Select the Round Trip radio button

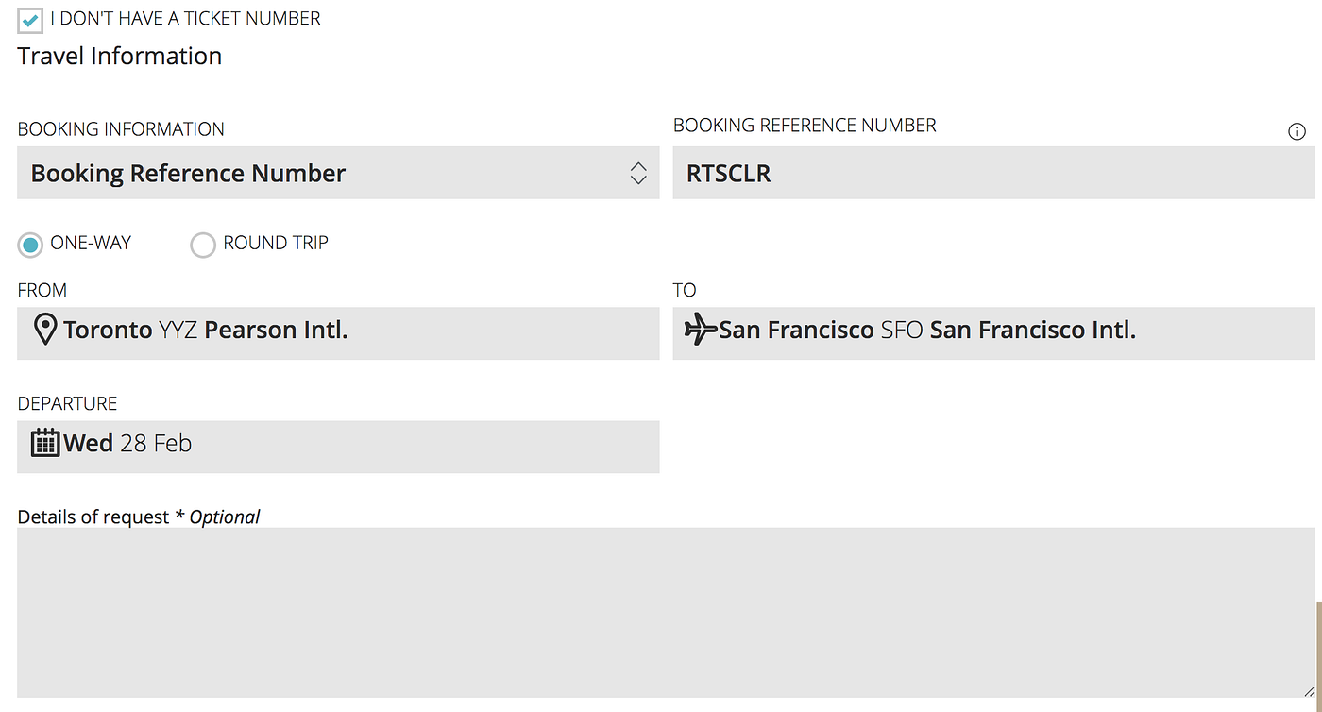[x=203, y=245]
